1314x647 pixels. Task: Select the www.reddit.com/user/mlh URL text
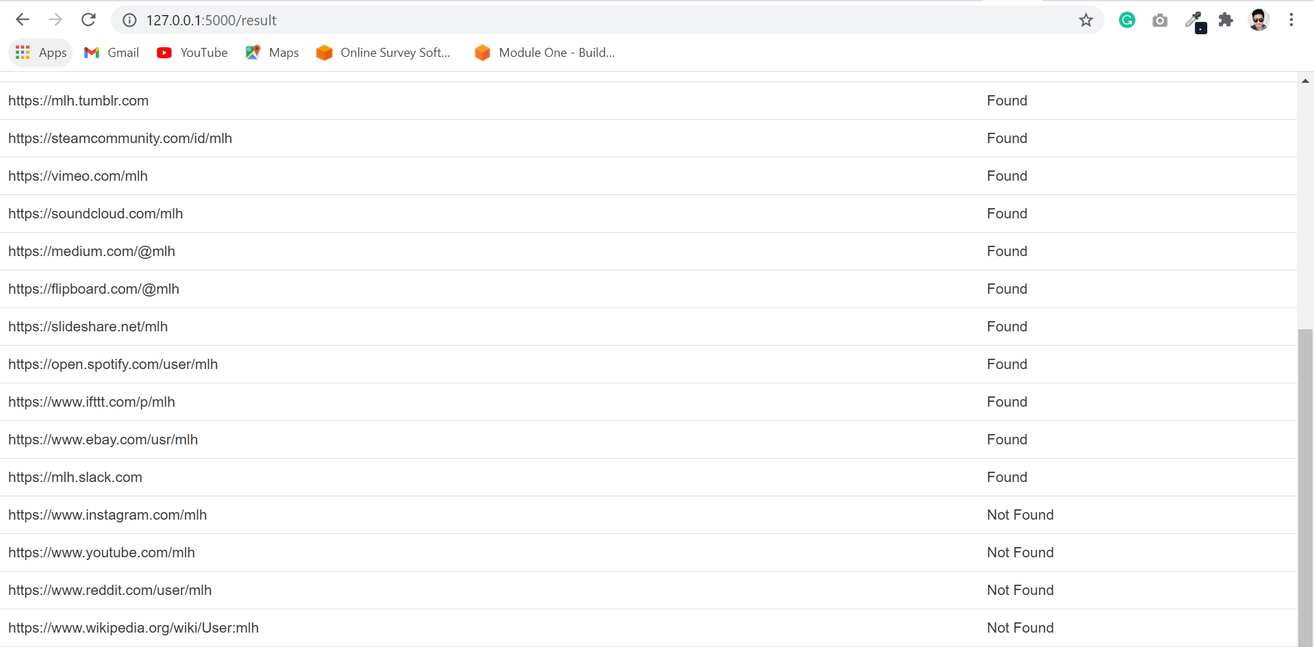click(110, 590)
